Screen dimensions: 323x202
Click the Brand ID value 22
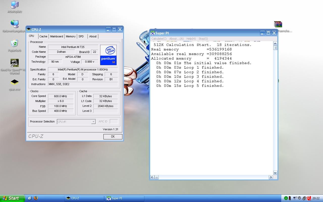pyautogui.click(x=94, y=52)
